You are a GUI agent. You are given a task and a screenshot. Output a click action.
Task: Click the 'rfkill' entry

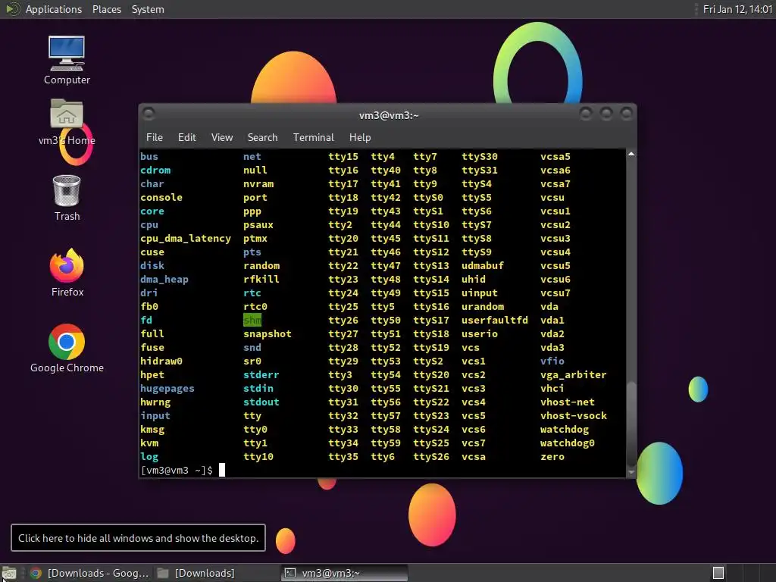click(x=261, y=279)
